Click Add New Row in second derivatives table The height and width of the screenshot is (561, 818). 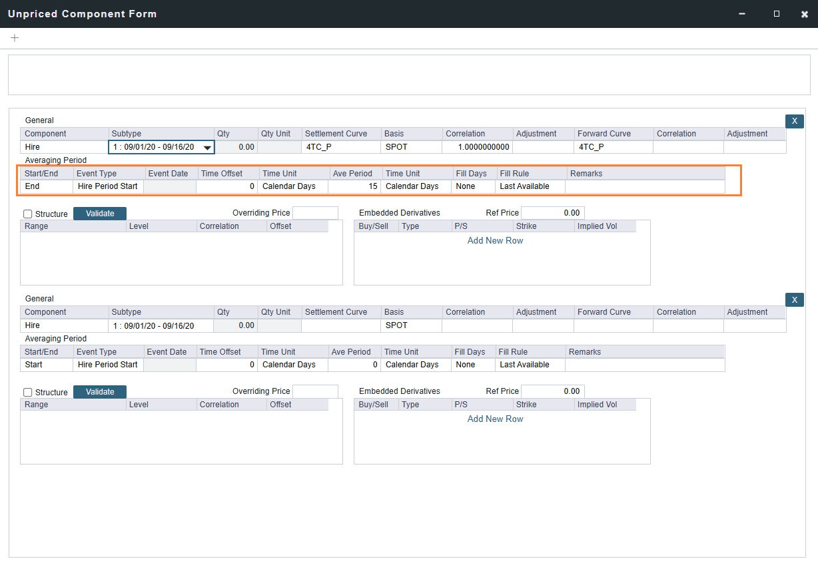coord(495,419)
